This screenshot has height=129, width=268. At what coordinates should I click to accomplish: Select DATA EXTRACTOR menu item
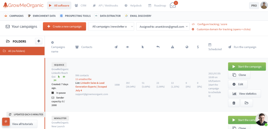tap(108, 16)
